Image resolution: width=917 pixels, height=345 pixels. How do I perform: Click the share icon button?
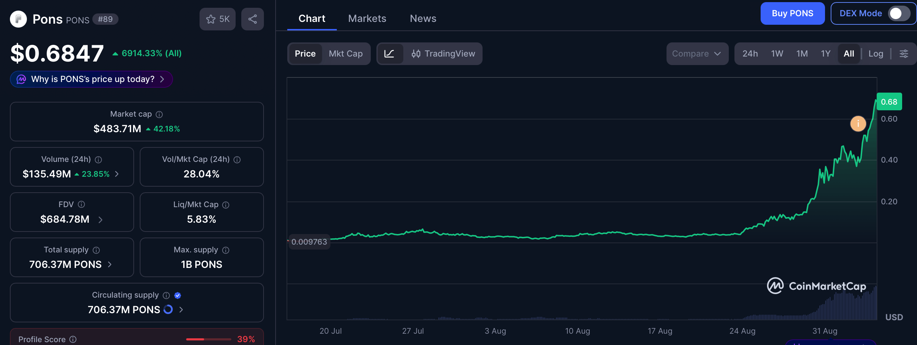[x=252, y=19]
